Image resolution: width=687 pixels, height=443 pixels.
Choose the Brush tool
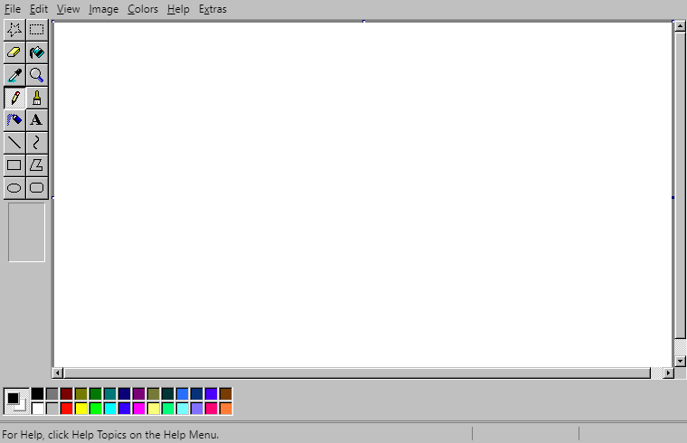point(36,98)
